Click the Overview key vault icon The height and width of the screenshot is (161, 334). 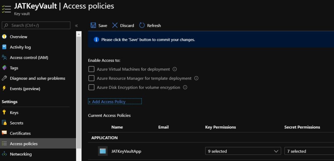pyautogui.click(x=4, y=36)
